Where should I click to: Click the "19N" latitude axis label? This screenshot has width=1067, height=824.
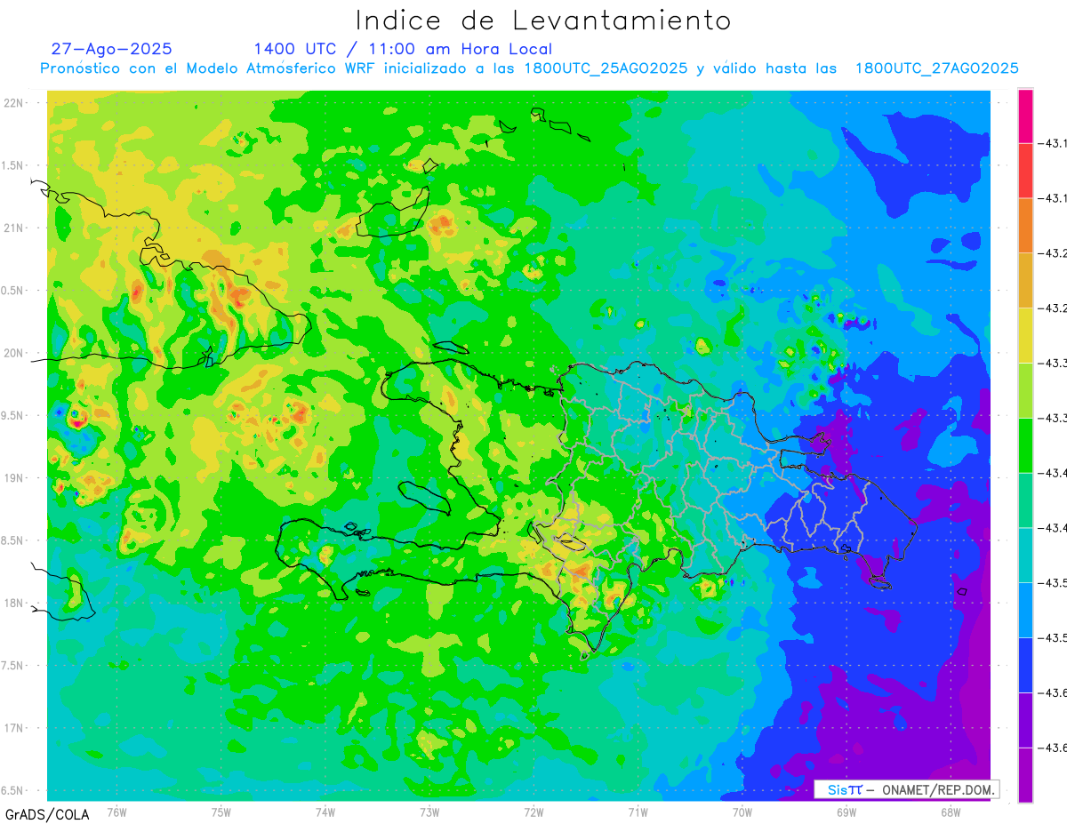[14, 478]
